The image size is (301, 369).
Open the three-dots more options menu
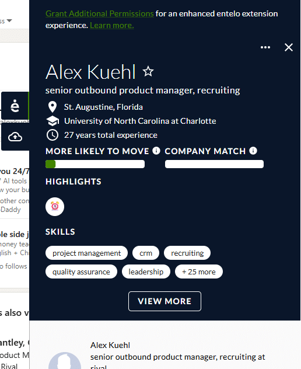click(x=265, y=47)
